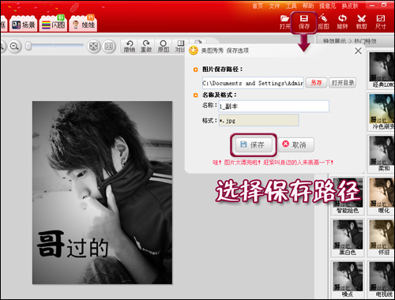Click the 提意见 feedback menu item
Viewport: 395px width, 300px height.
tap(327, 6)
